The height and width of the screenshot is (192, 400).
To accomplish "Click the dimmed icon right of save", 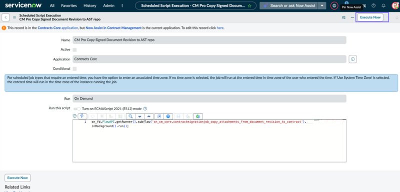I will [x=187, y=116].
